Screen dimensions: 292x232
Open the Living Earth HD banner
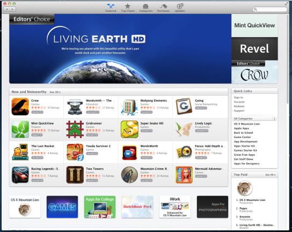(x=120, y=48)
